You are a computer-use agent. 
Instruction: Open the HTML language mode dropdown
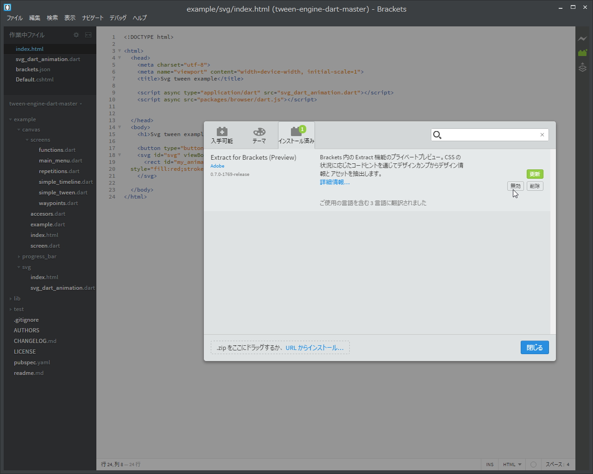click(x=512, y=464)
